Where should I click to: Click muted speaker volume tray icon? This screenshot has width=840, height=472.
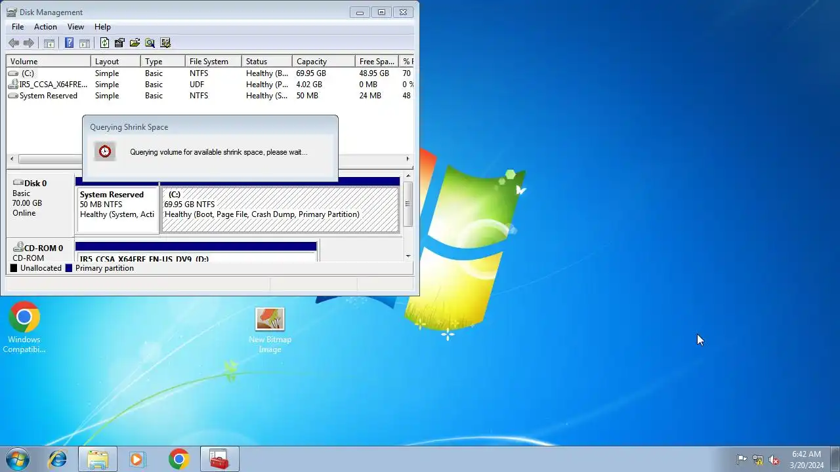pyautogui.click(x=774, y=460)
